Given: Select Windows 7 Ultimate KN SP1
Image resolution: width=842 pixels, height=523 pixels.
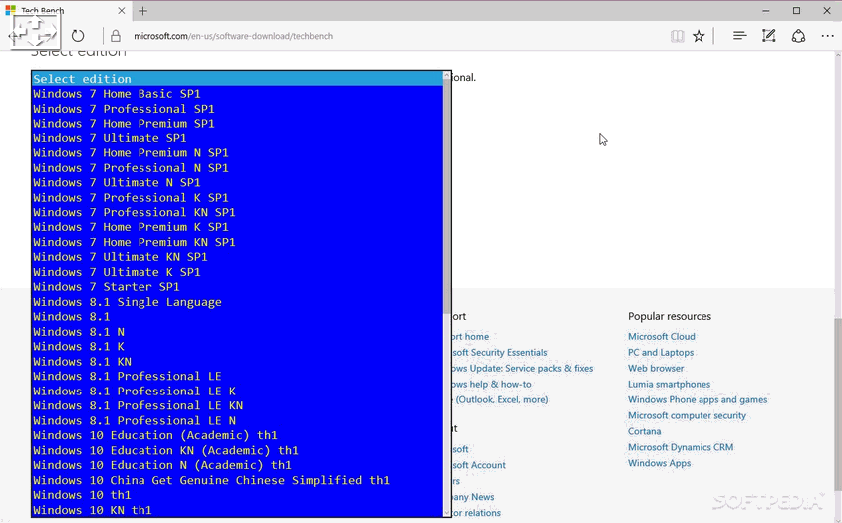Looking at the screenshot, I should (237, 257).
